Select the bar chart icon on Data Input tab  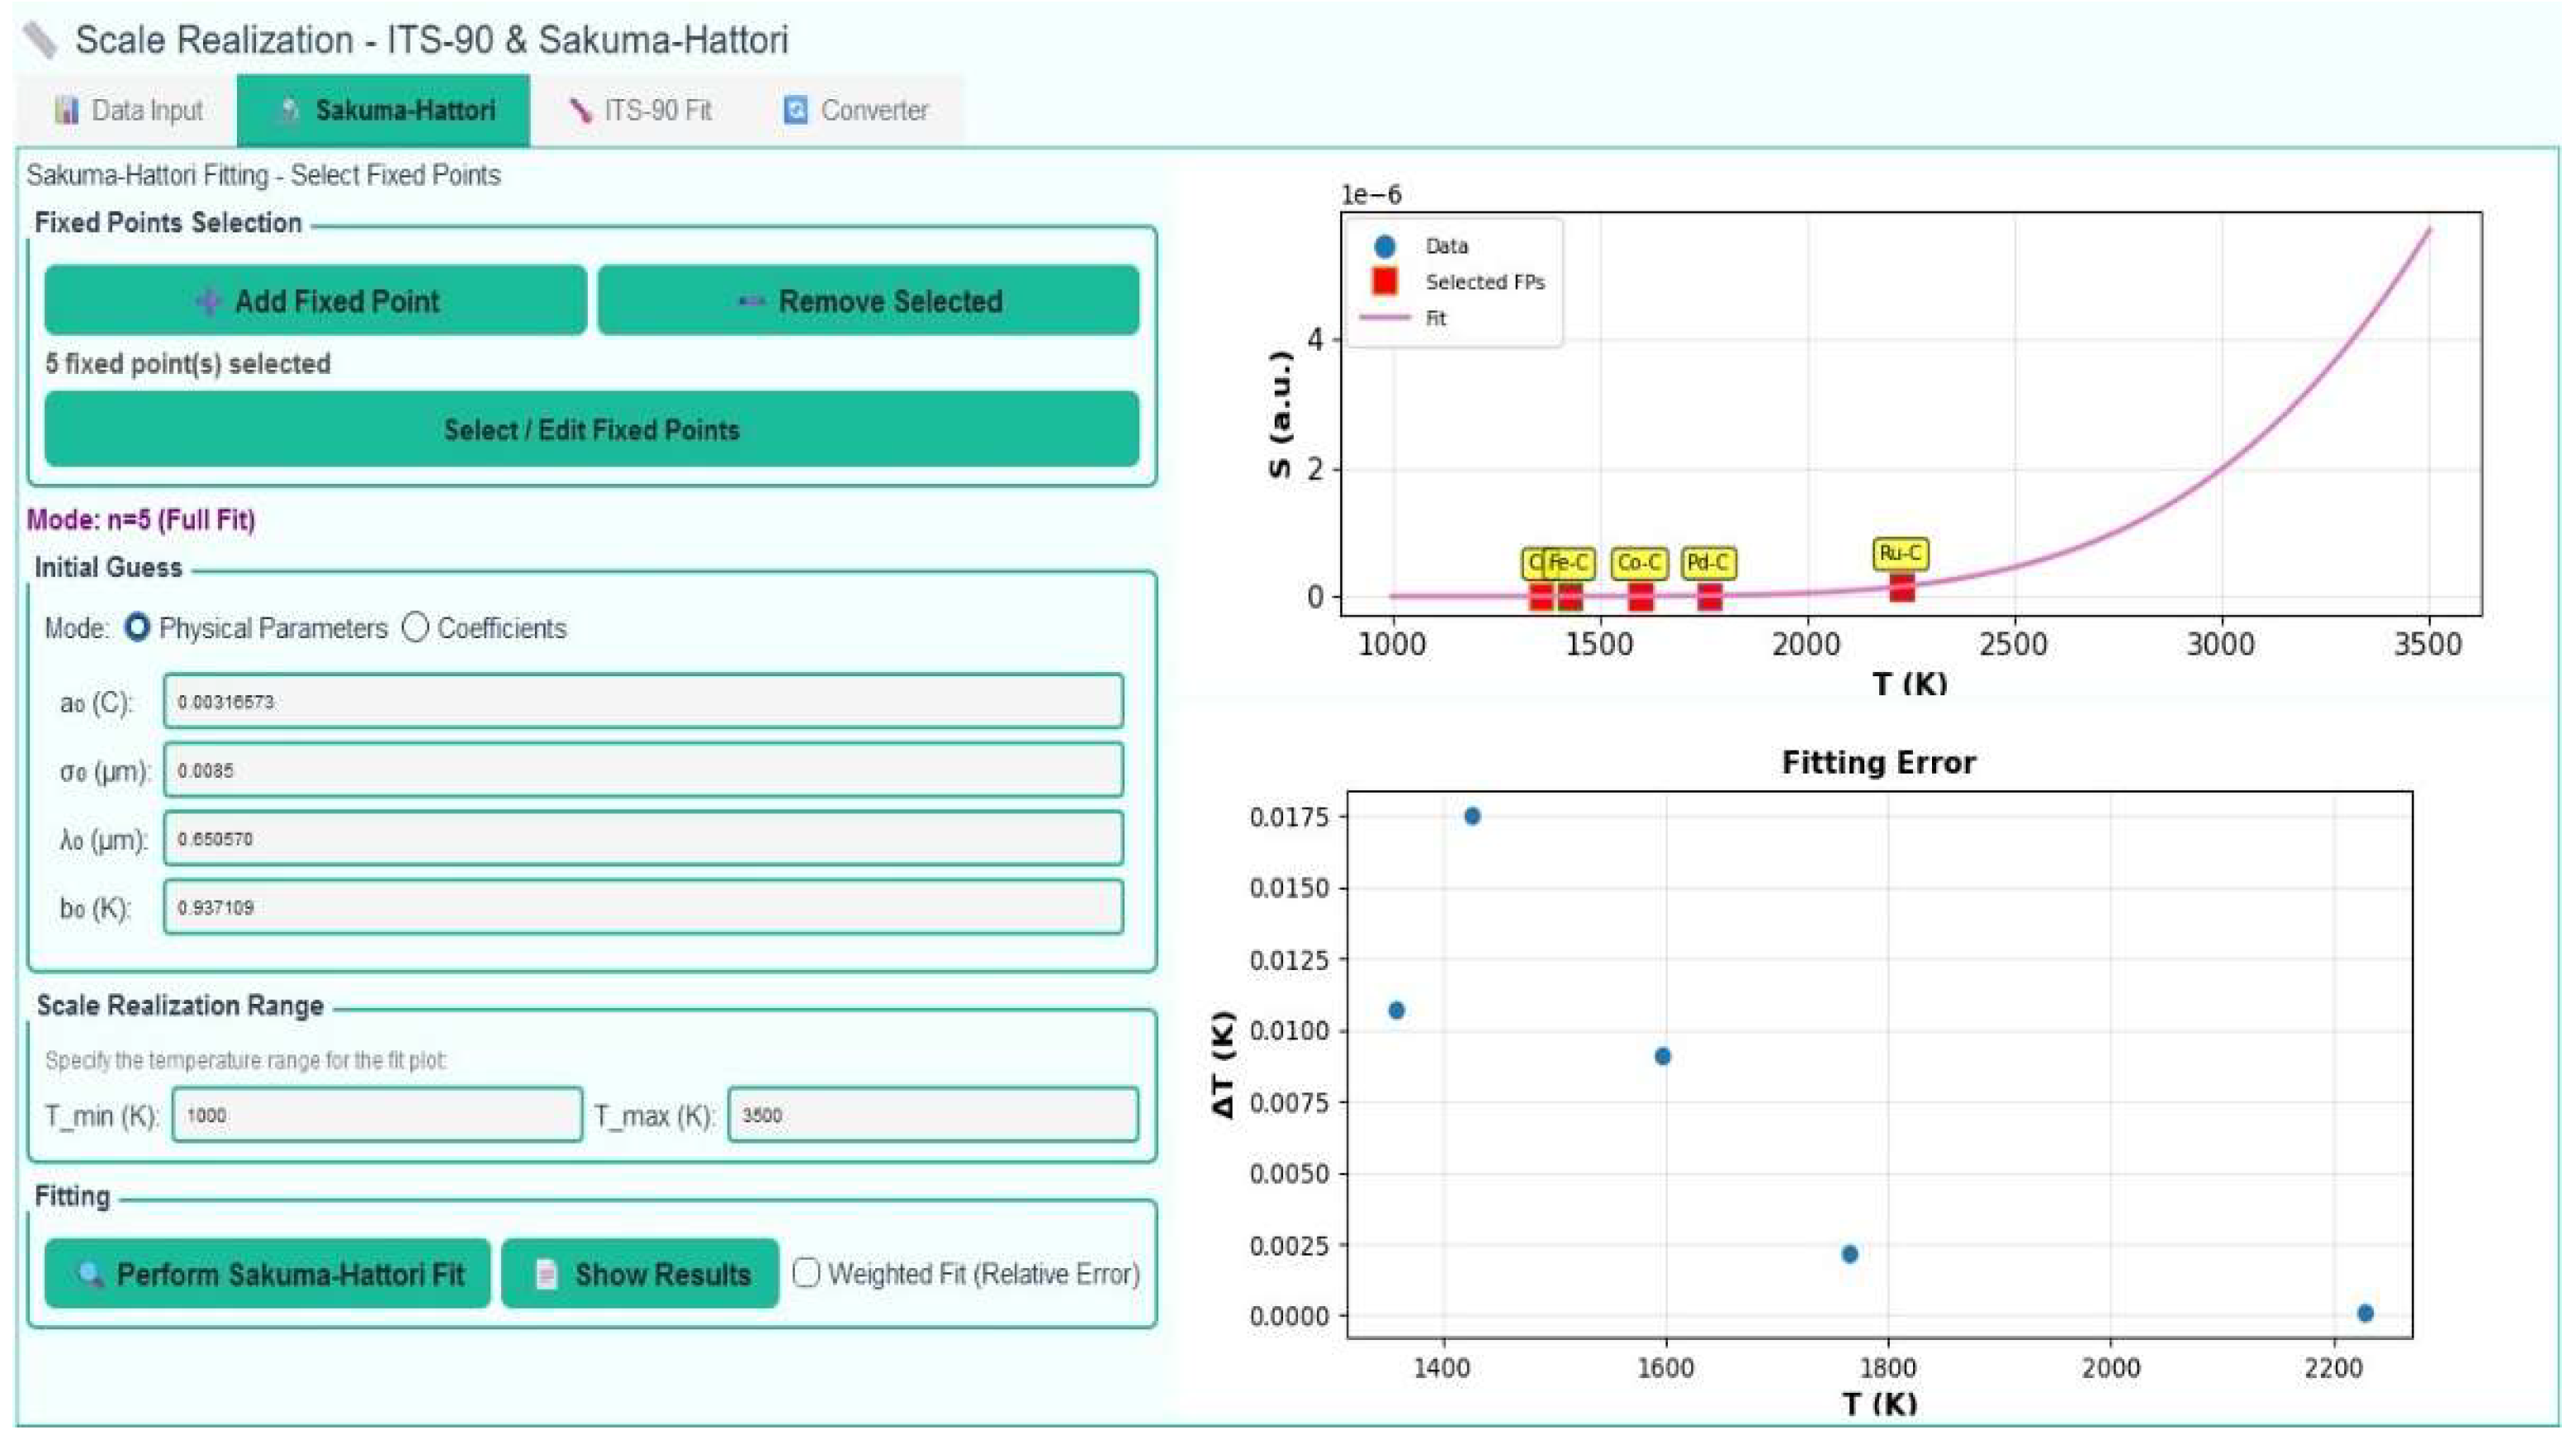67,110
